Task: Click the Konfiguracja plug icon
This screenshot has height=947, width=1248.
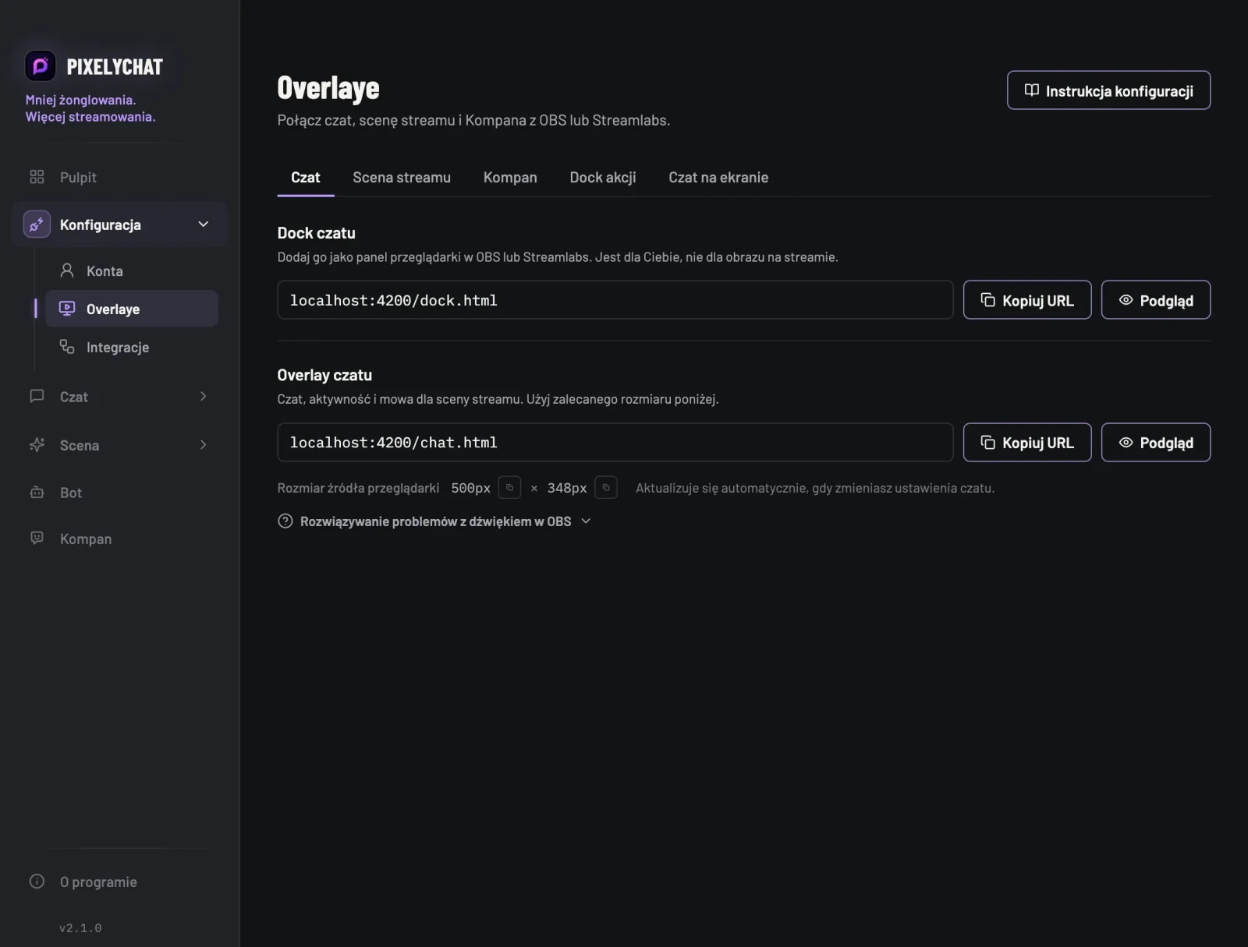Action: (37, 224)
